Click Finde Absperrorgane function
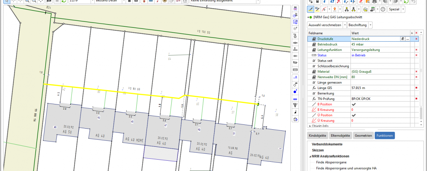This screenshot has height=171, width=427. [331, 162]
